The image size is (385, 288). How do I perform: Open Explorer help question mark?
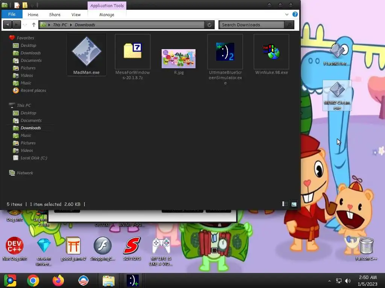pos(295,14)
